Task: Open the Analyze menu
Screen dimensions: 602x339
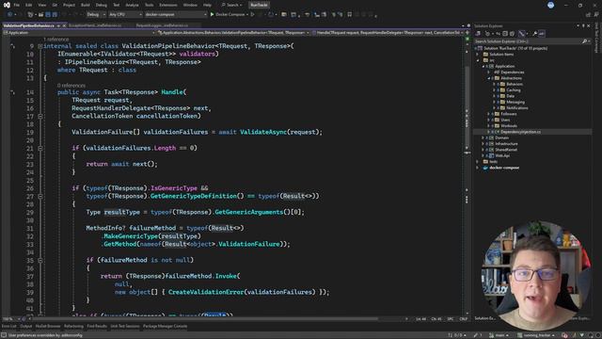Action: (132, 5)
